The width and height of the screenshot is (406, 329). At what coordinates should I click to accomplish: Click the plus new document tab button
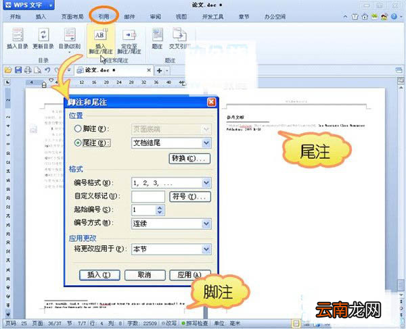click(160, 70)
